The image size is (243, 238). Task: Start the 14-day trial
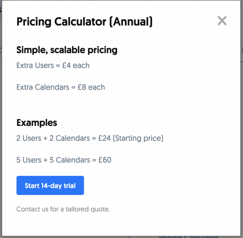pos(50,185)
